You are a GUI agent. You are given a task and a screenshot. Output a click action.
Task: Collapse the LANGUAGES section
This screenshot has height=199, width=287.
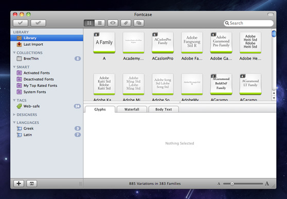pyautogui.click(x=14, y=122)
